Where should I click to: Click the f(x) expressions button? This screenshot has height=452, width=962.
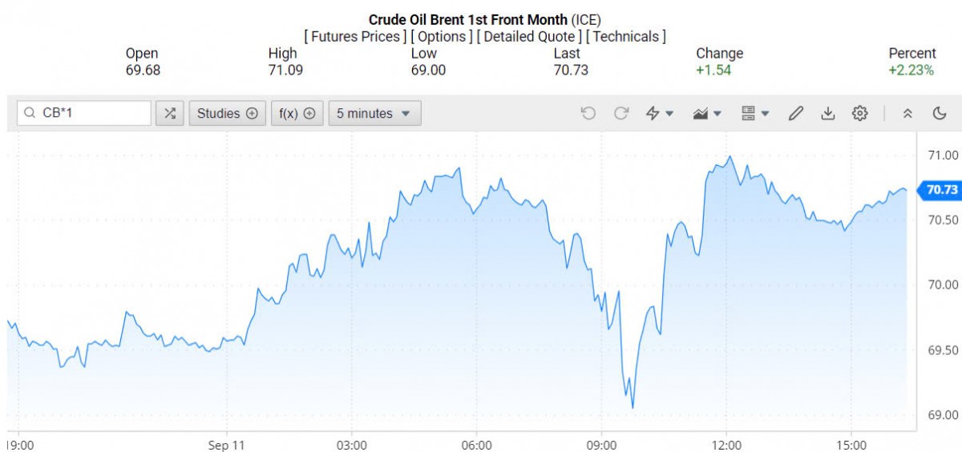(x=297, y=114)
